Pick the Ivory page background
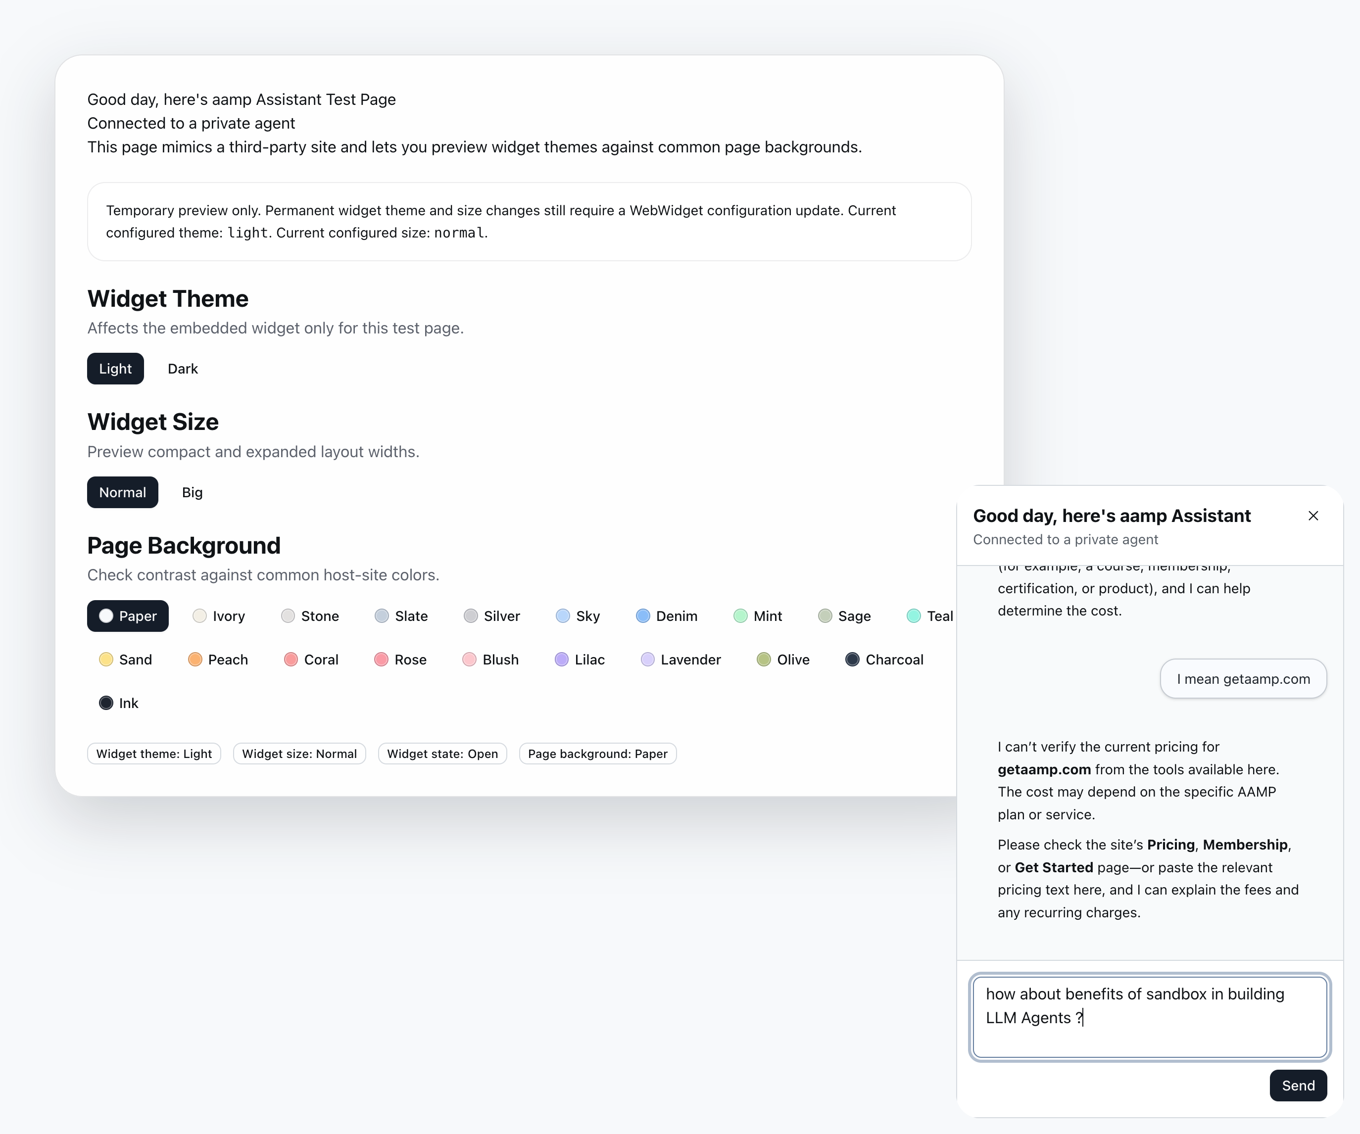Viewport: 1360px width, 1134px height. (219, 616)
